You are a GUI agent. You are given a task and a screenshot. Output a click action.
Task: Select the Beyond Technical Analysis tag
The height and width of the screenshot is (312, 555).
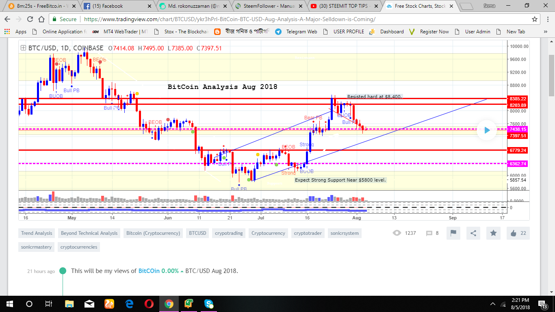point(89,233)
